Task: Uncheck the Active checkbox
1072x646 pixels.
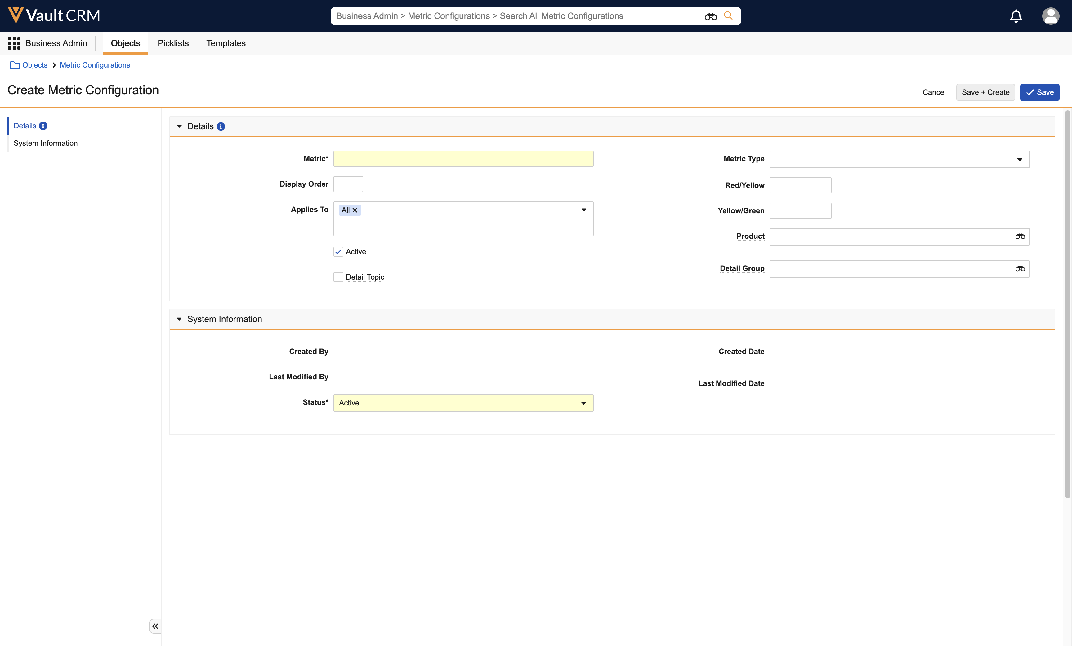Action: 338,252
